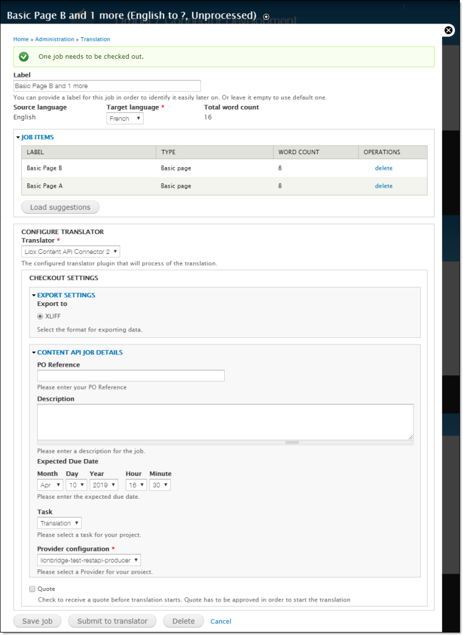Open the Provider configuration dropdown

(89, 560)
